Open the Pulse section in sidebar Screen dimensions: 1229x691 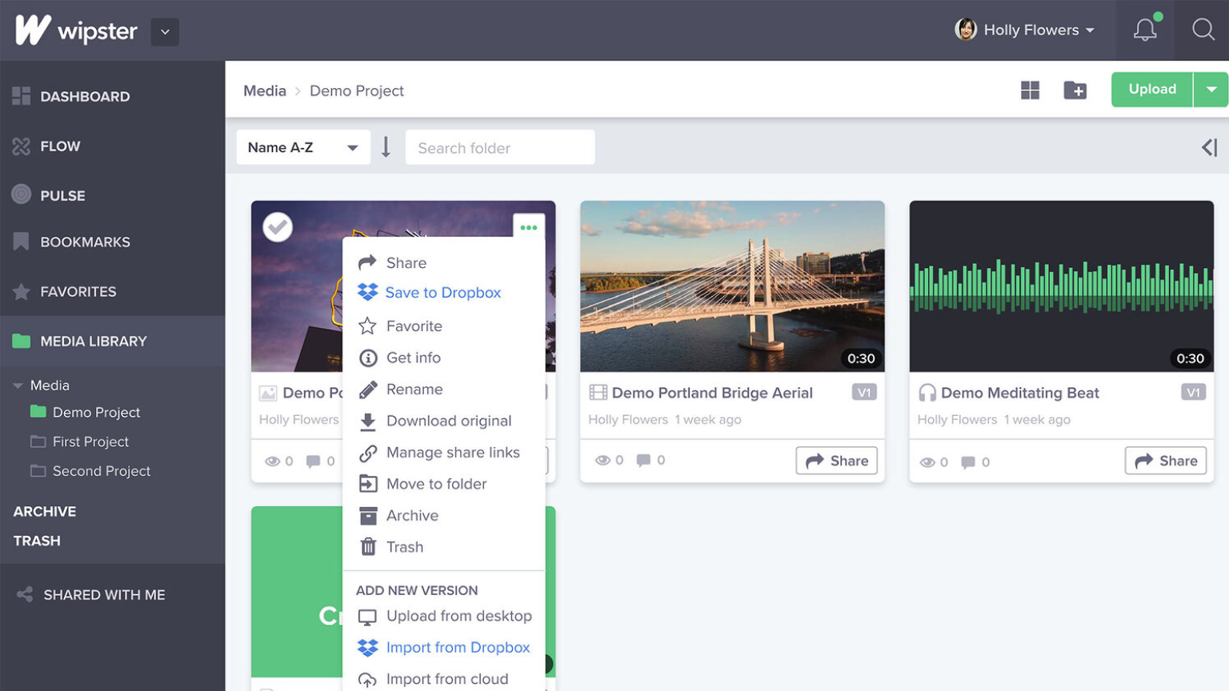point(62,195)
